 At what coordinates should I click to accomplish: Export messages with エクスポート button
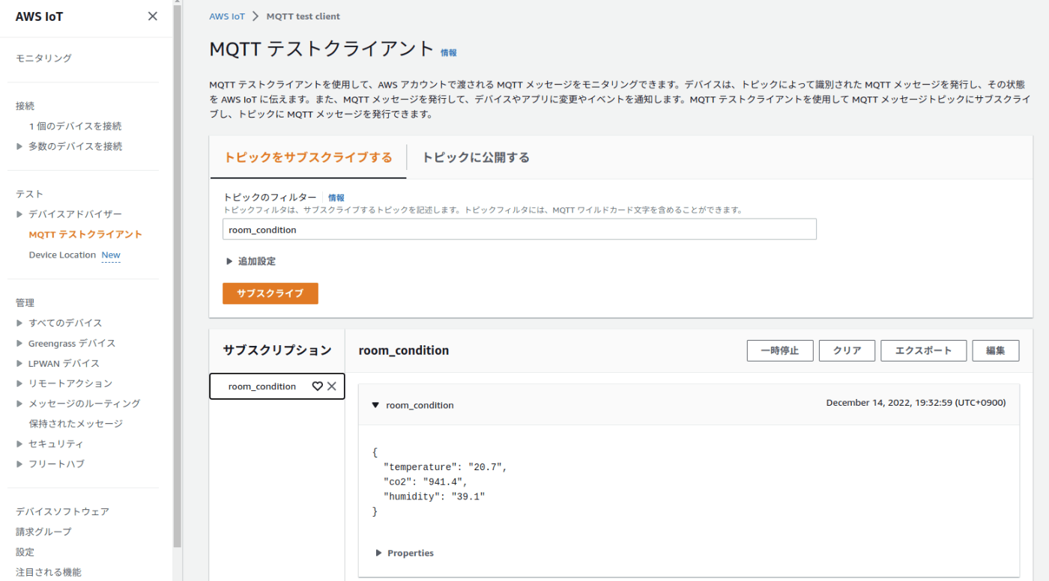click(x=923, y=350)
